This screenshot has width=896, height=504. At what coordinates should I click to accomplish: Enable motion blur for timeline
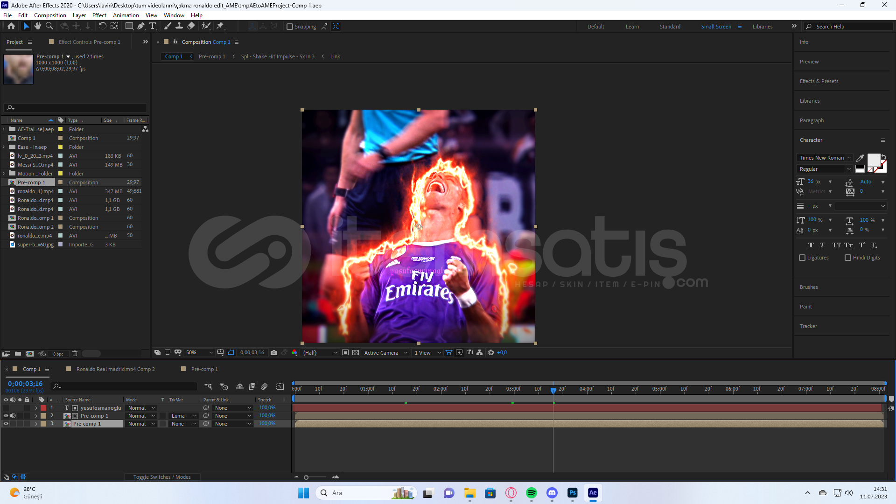click(x=264, y=386)
